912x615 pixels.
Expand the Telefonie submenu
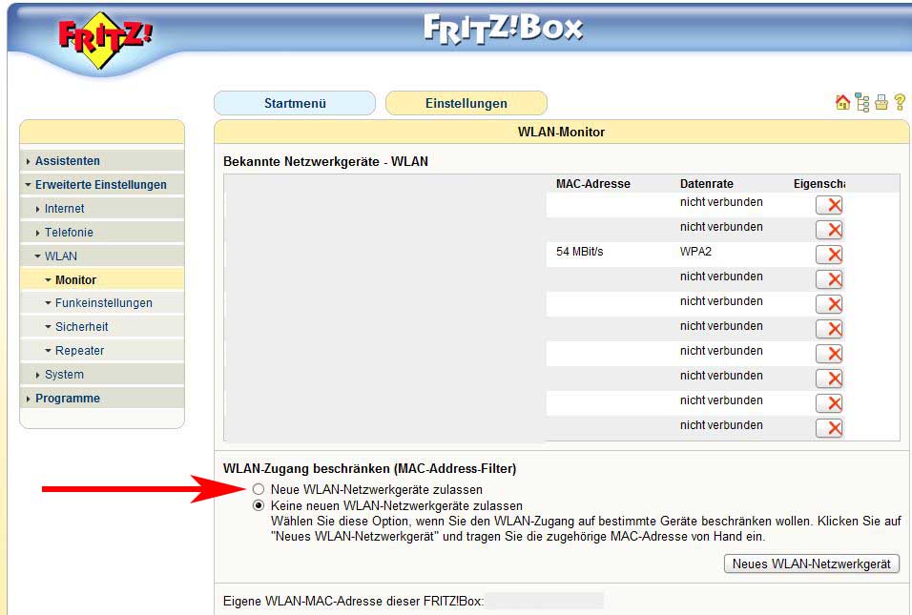coord(102,233)
